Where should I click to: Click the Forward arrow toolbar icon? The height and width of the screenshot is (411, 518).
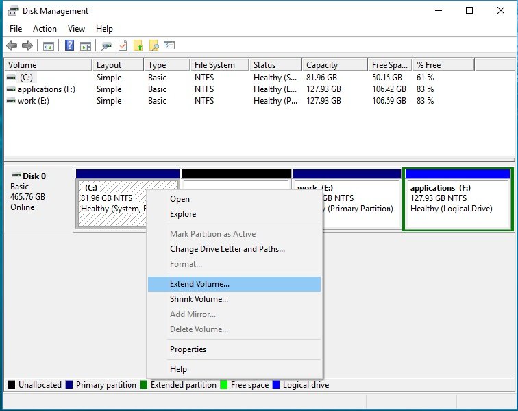pos(27,46)
